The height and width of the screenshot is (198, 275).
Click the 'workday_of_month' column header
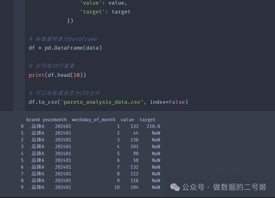[x=94, y=120]
